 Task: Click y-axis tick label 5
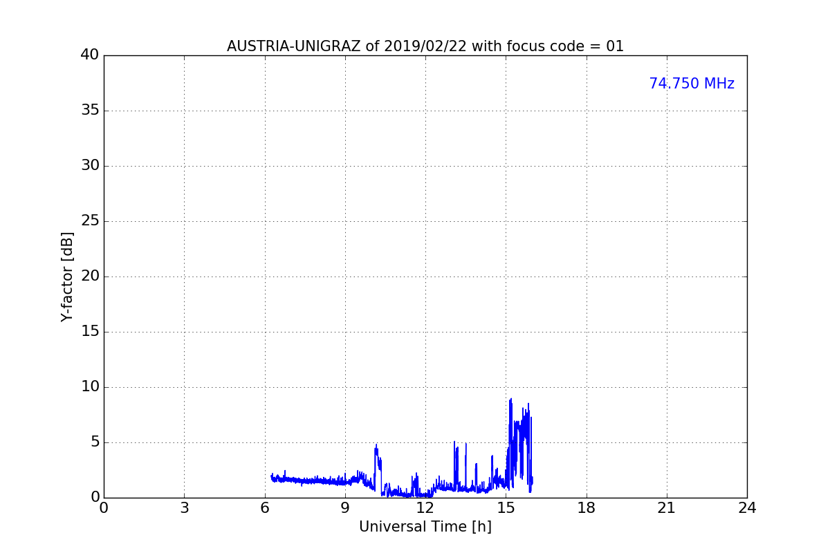pyautogui.click(x=95, y=442)
